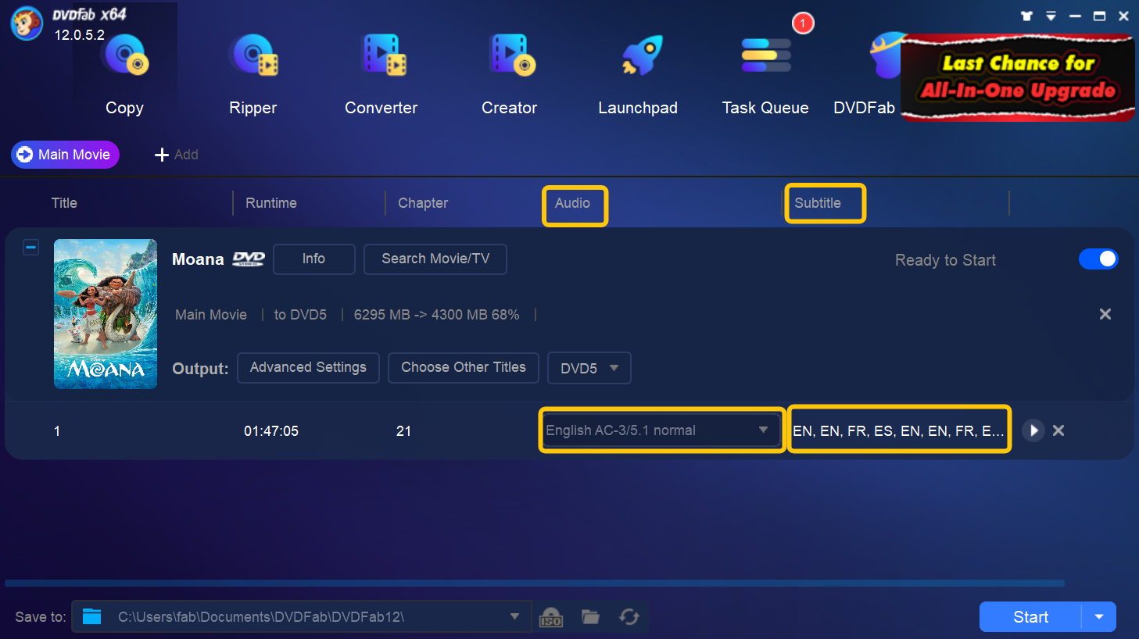Viewport: 1139px width, 639px height.
Task: Click the Main Movie text in Moana row
Action: point(211,315)
